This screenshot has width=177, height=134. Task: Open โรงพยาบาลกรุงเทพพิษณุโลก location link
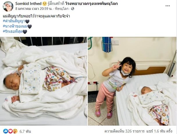tap(92, 4)
